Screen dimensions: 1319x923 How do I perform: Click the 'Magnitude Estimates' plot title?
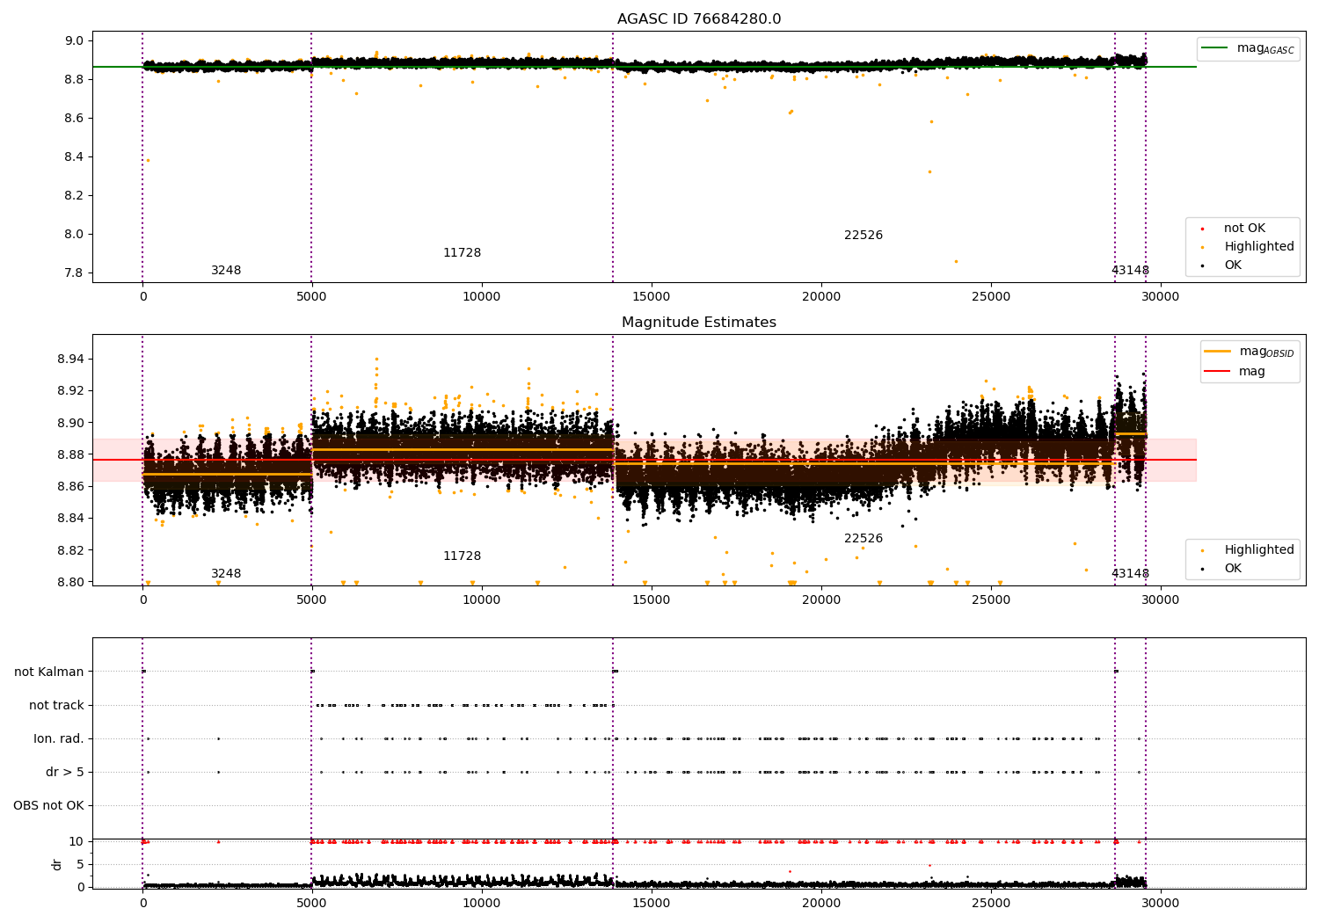coord(699,323)
